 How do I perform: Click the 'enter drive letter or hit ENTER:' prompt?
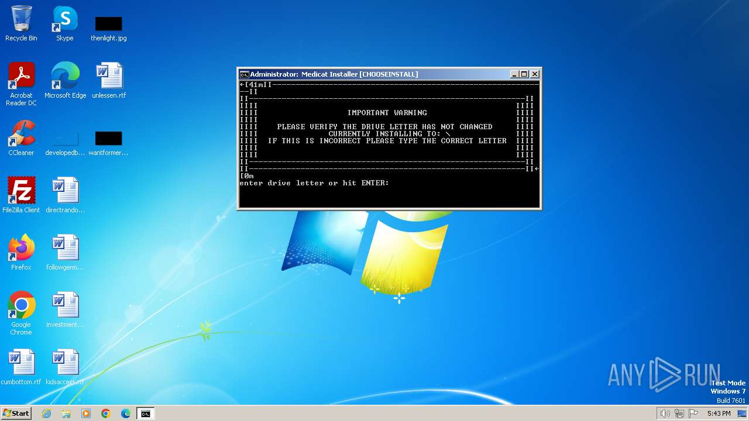tap(314, 183)
